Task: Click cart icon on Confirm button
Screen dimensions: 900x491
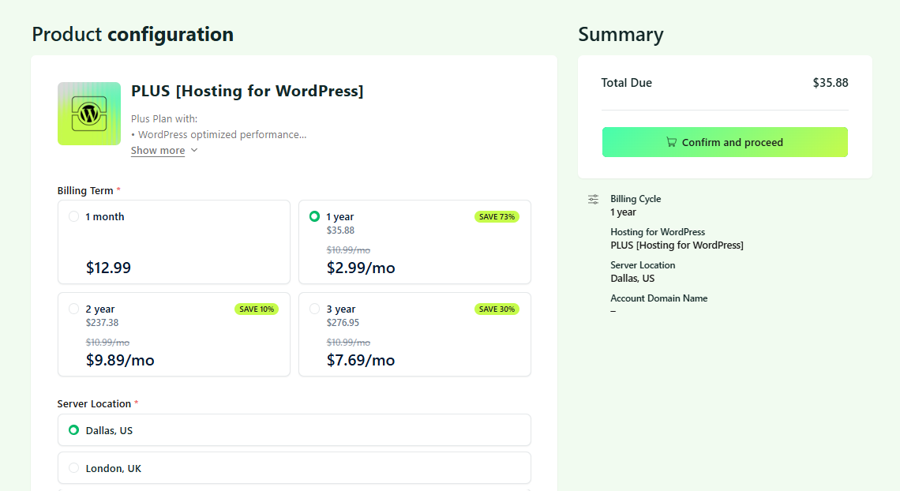Action: pos(671,141)
